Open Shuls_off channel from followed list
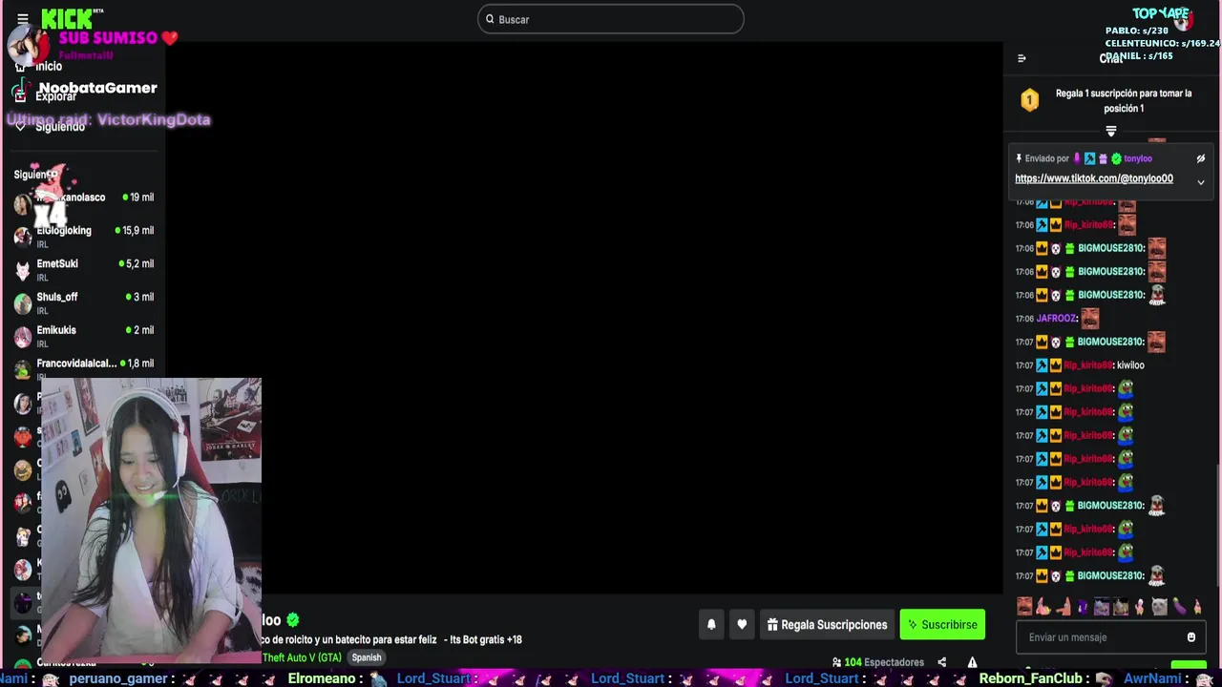The height and width of the screenshot is (687, 1222). coord(84,302)
